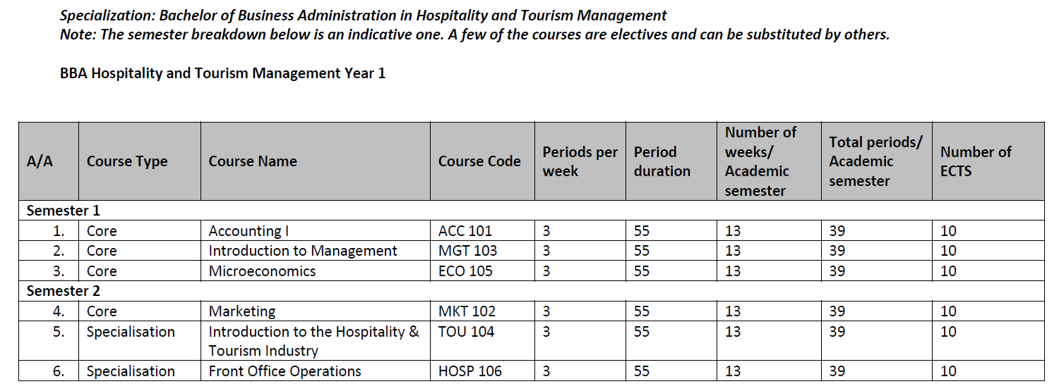Select the Course Type column header
Screen dimensions: 1059x391
(x=127, y=161)
